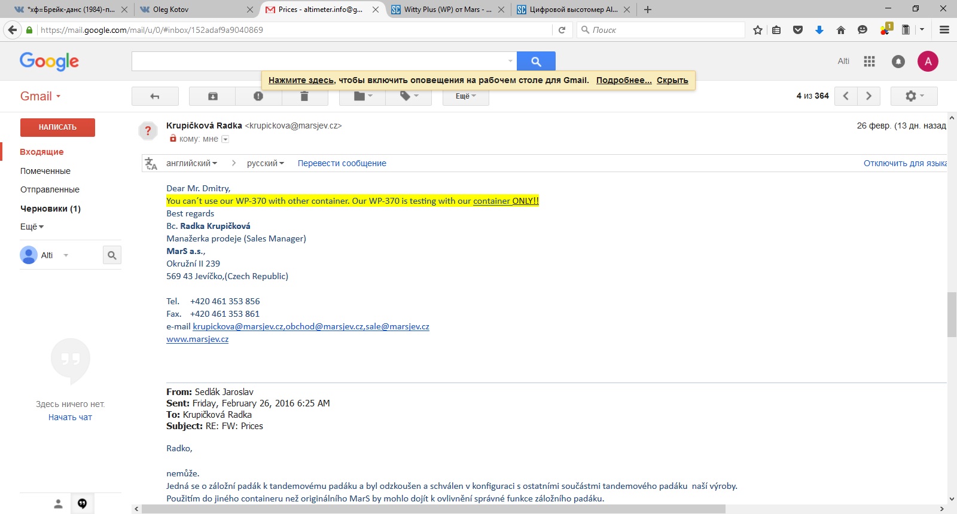Switch to the Hangouts conversations tab

click(x=83, y=504)
